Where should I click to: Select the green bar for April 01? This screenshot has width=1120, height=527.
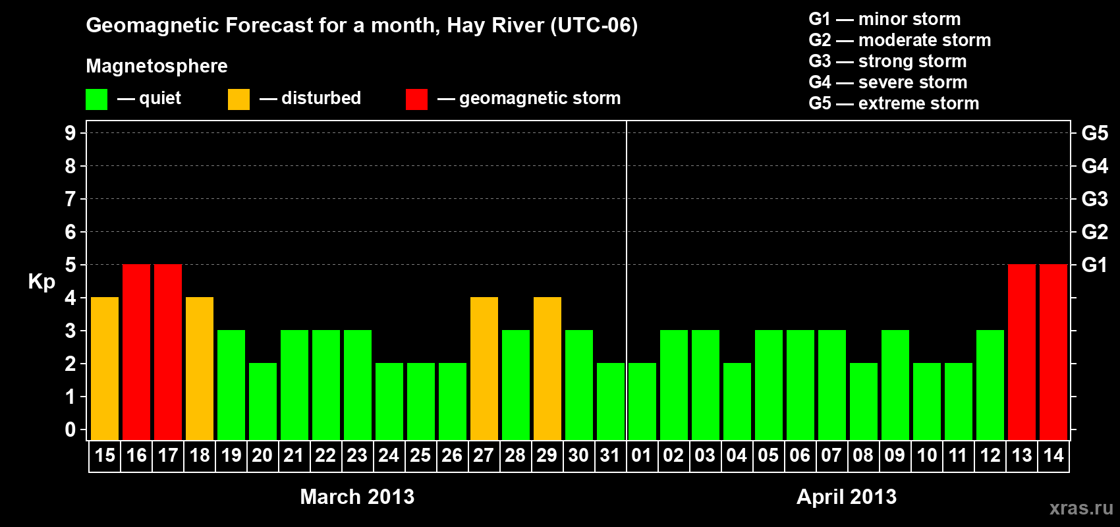[642, 401]
